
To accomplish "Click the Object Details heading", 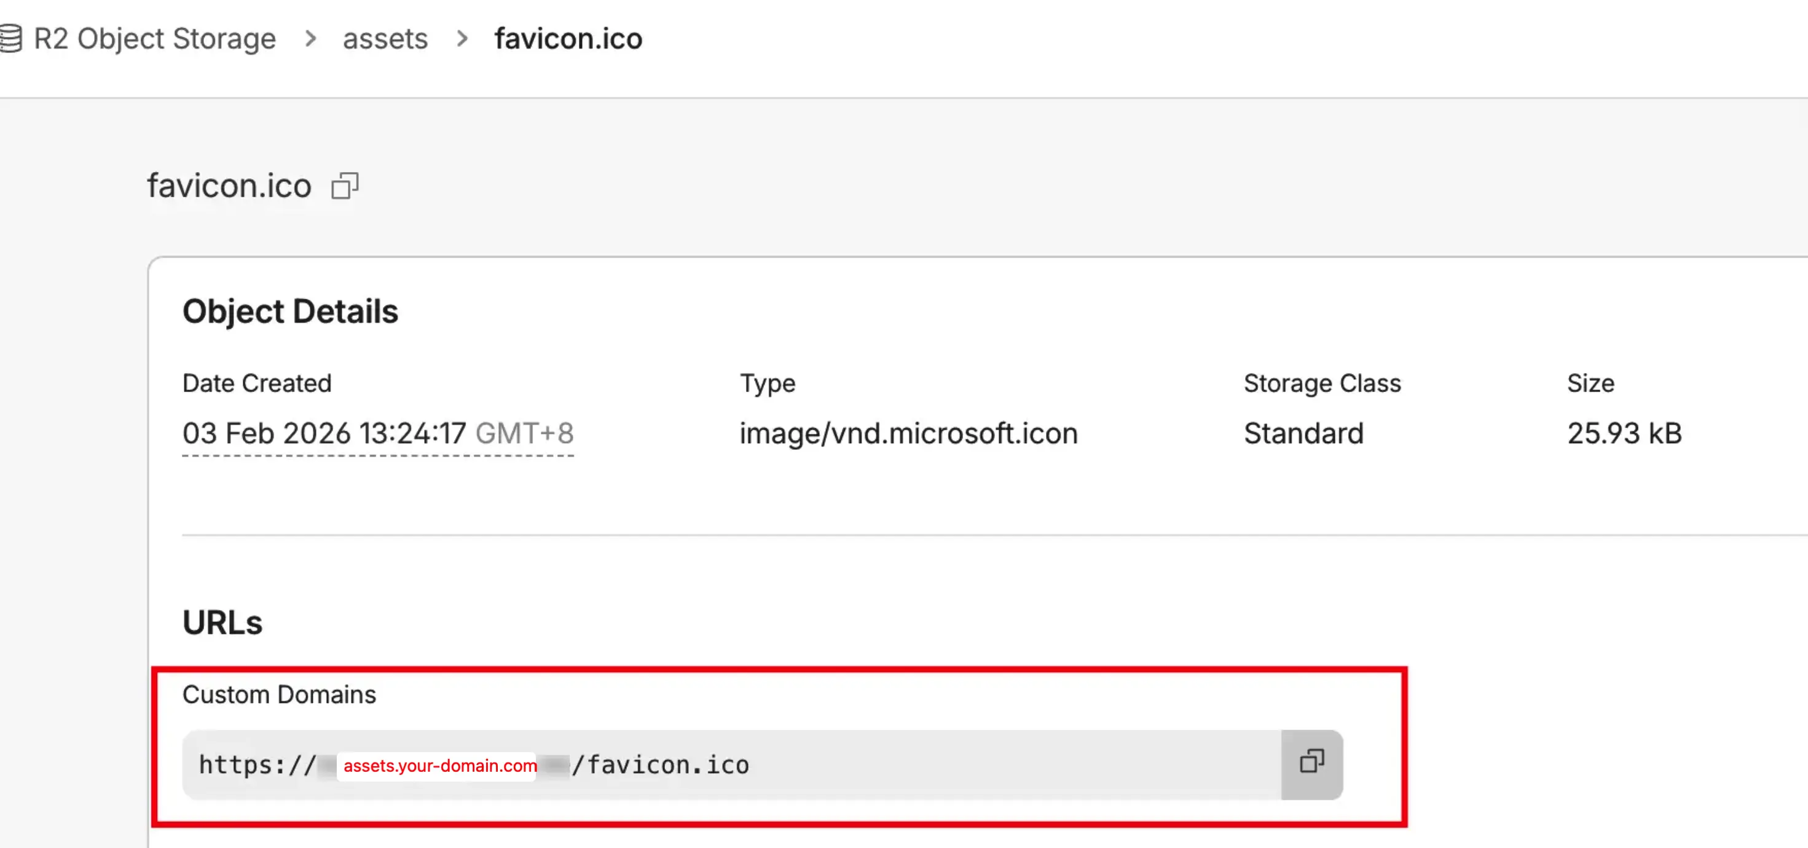I will pos(290,311).
